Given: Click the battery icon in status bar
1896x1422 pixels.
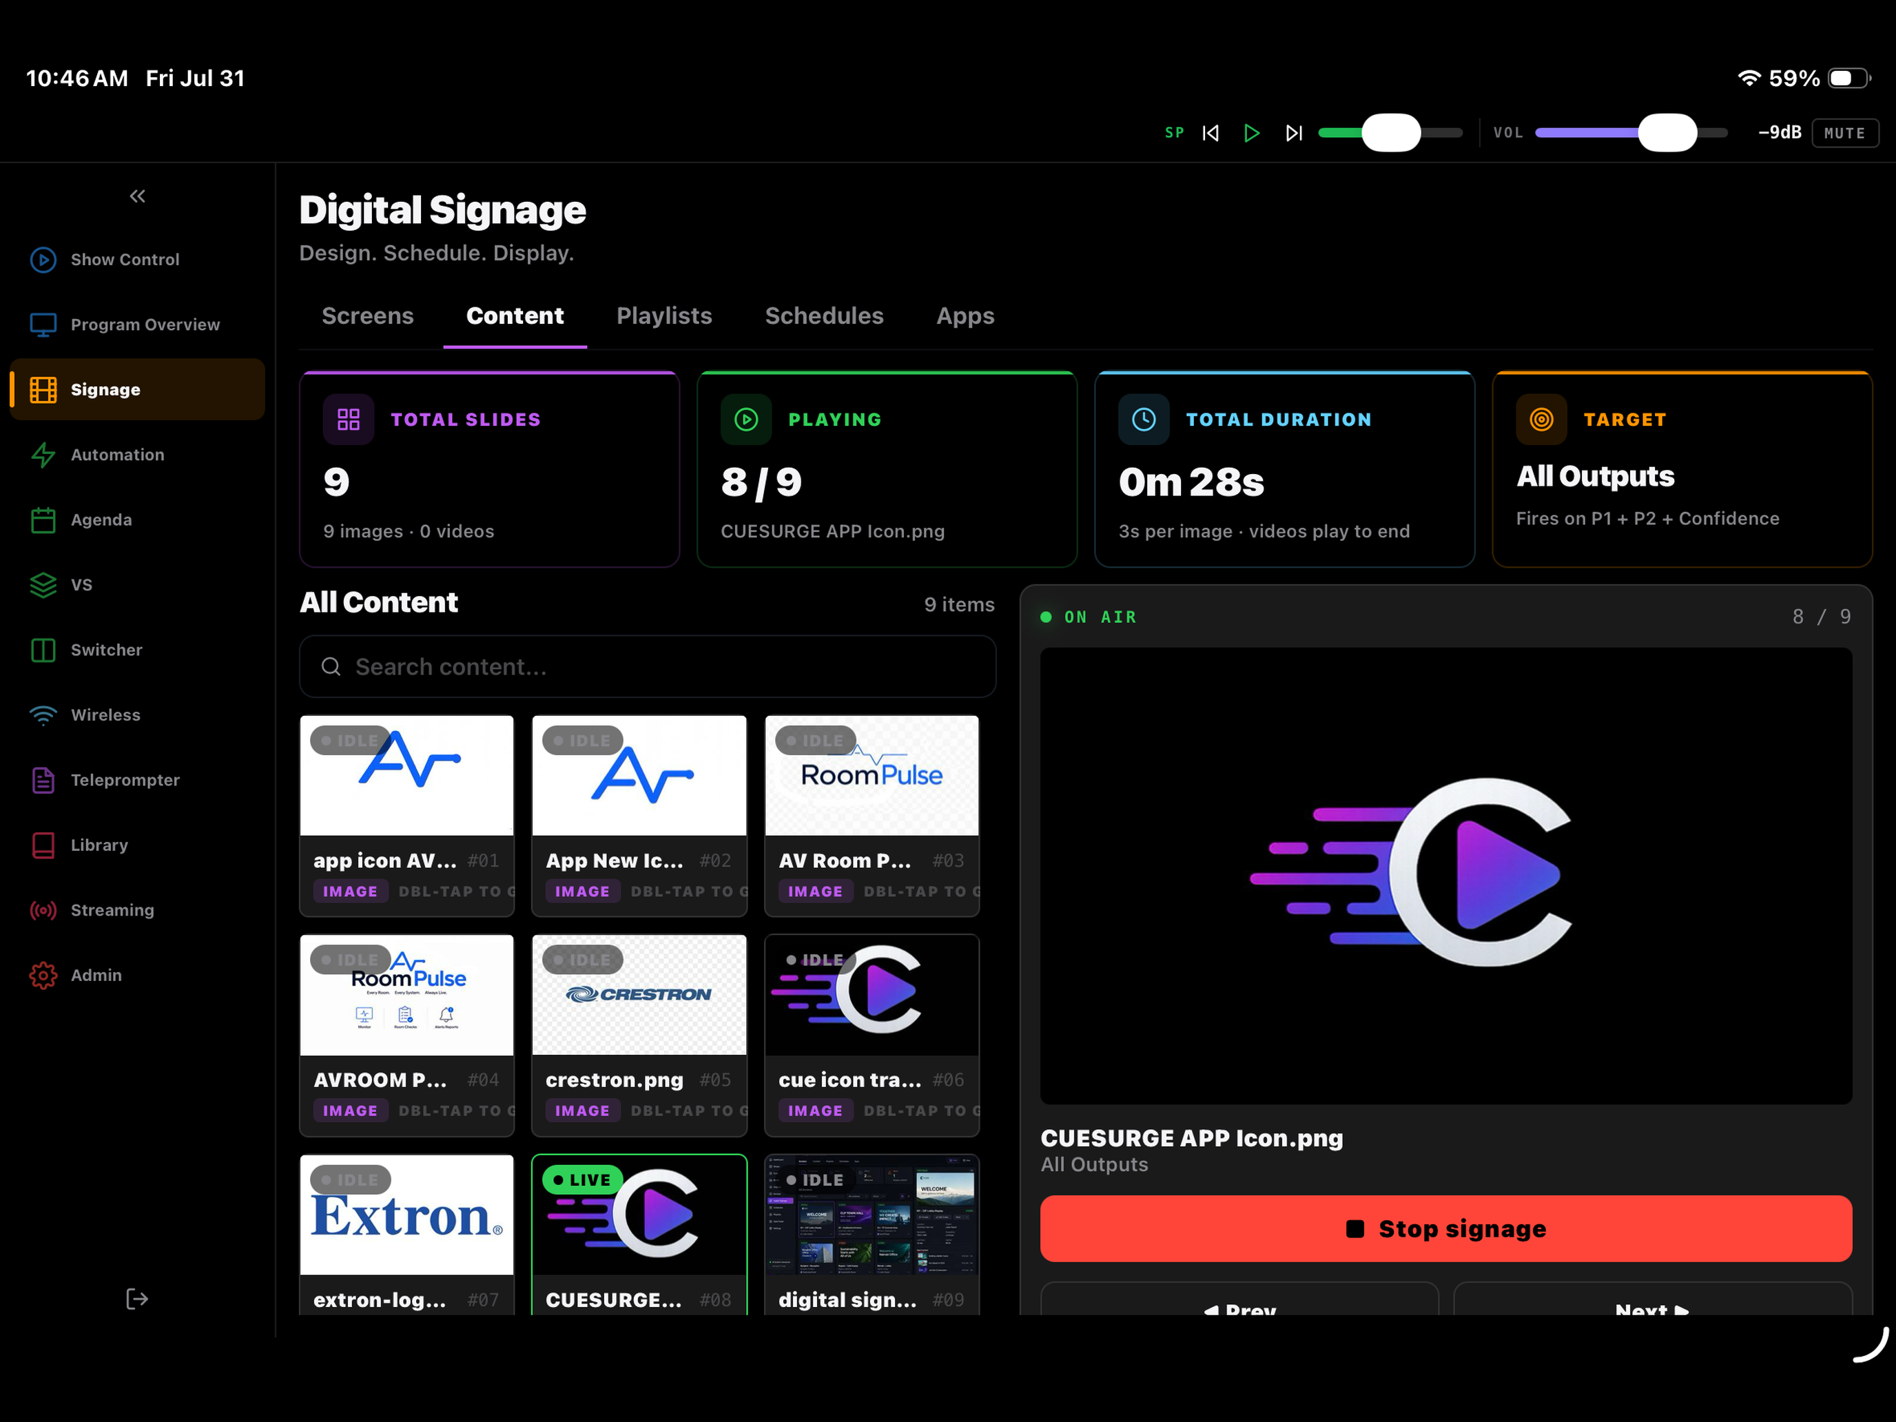Looking at the screenshot, I should coord(1850,78).
